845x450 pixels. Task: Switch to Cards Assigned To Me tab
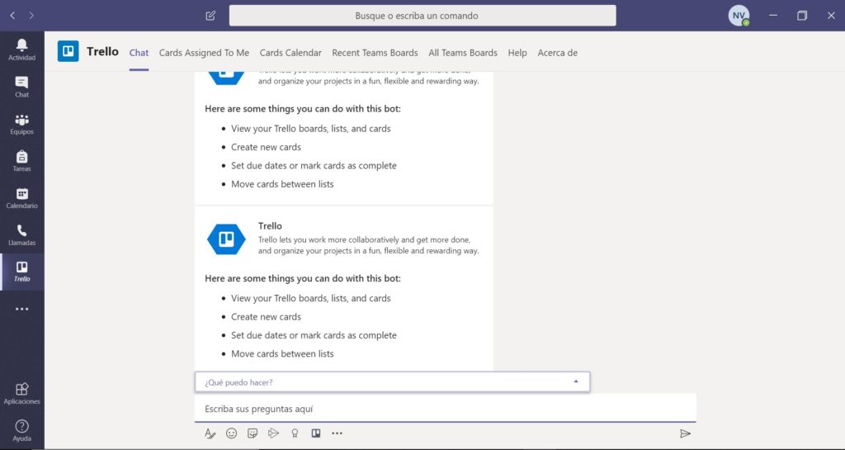pyautogui.click(x=204, y=53)
